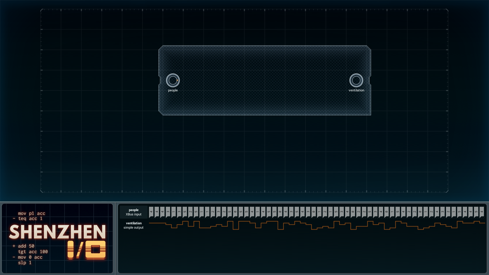Click the people label under the left pin

point(173,90)
